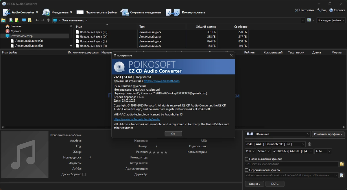This screenshot has height=190, width=347.
Task: Open the Audio Converter mode menu
Action: click(21, 12)
